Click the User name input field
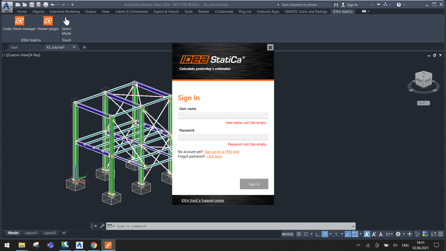The width and height of the screenshot is (446, 251). (x=223, y=115)
